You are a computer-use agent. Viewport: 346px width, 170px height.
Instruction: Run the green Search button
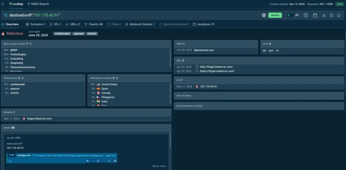click(275, 15)
